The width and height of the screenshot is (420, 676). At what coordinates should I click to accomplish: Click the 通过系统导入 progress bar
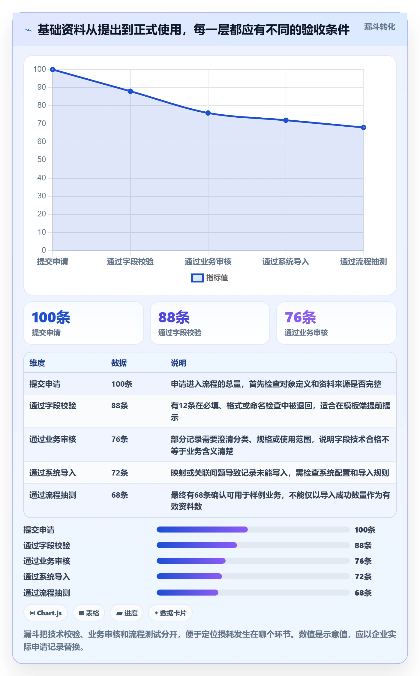coord(253,576)
